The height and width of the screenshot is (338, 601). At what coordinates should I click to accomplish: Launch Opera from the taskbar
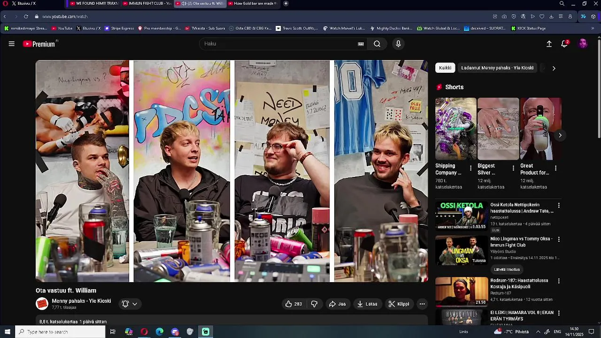[x=144, y=332]
